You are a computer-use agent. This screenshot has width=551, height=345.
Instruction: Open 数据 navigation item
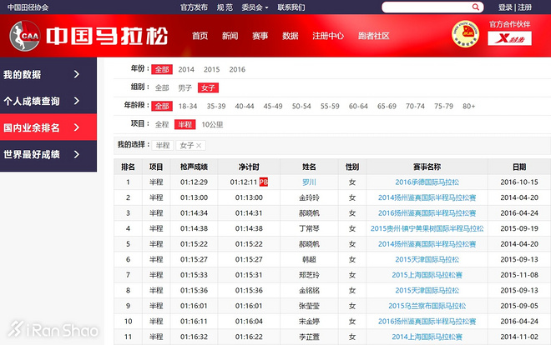point(291,36)
